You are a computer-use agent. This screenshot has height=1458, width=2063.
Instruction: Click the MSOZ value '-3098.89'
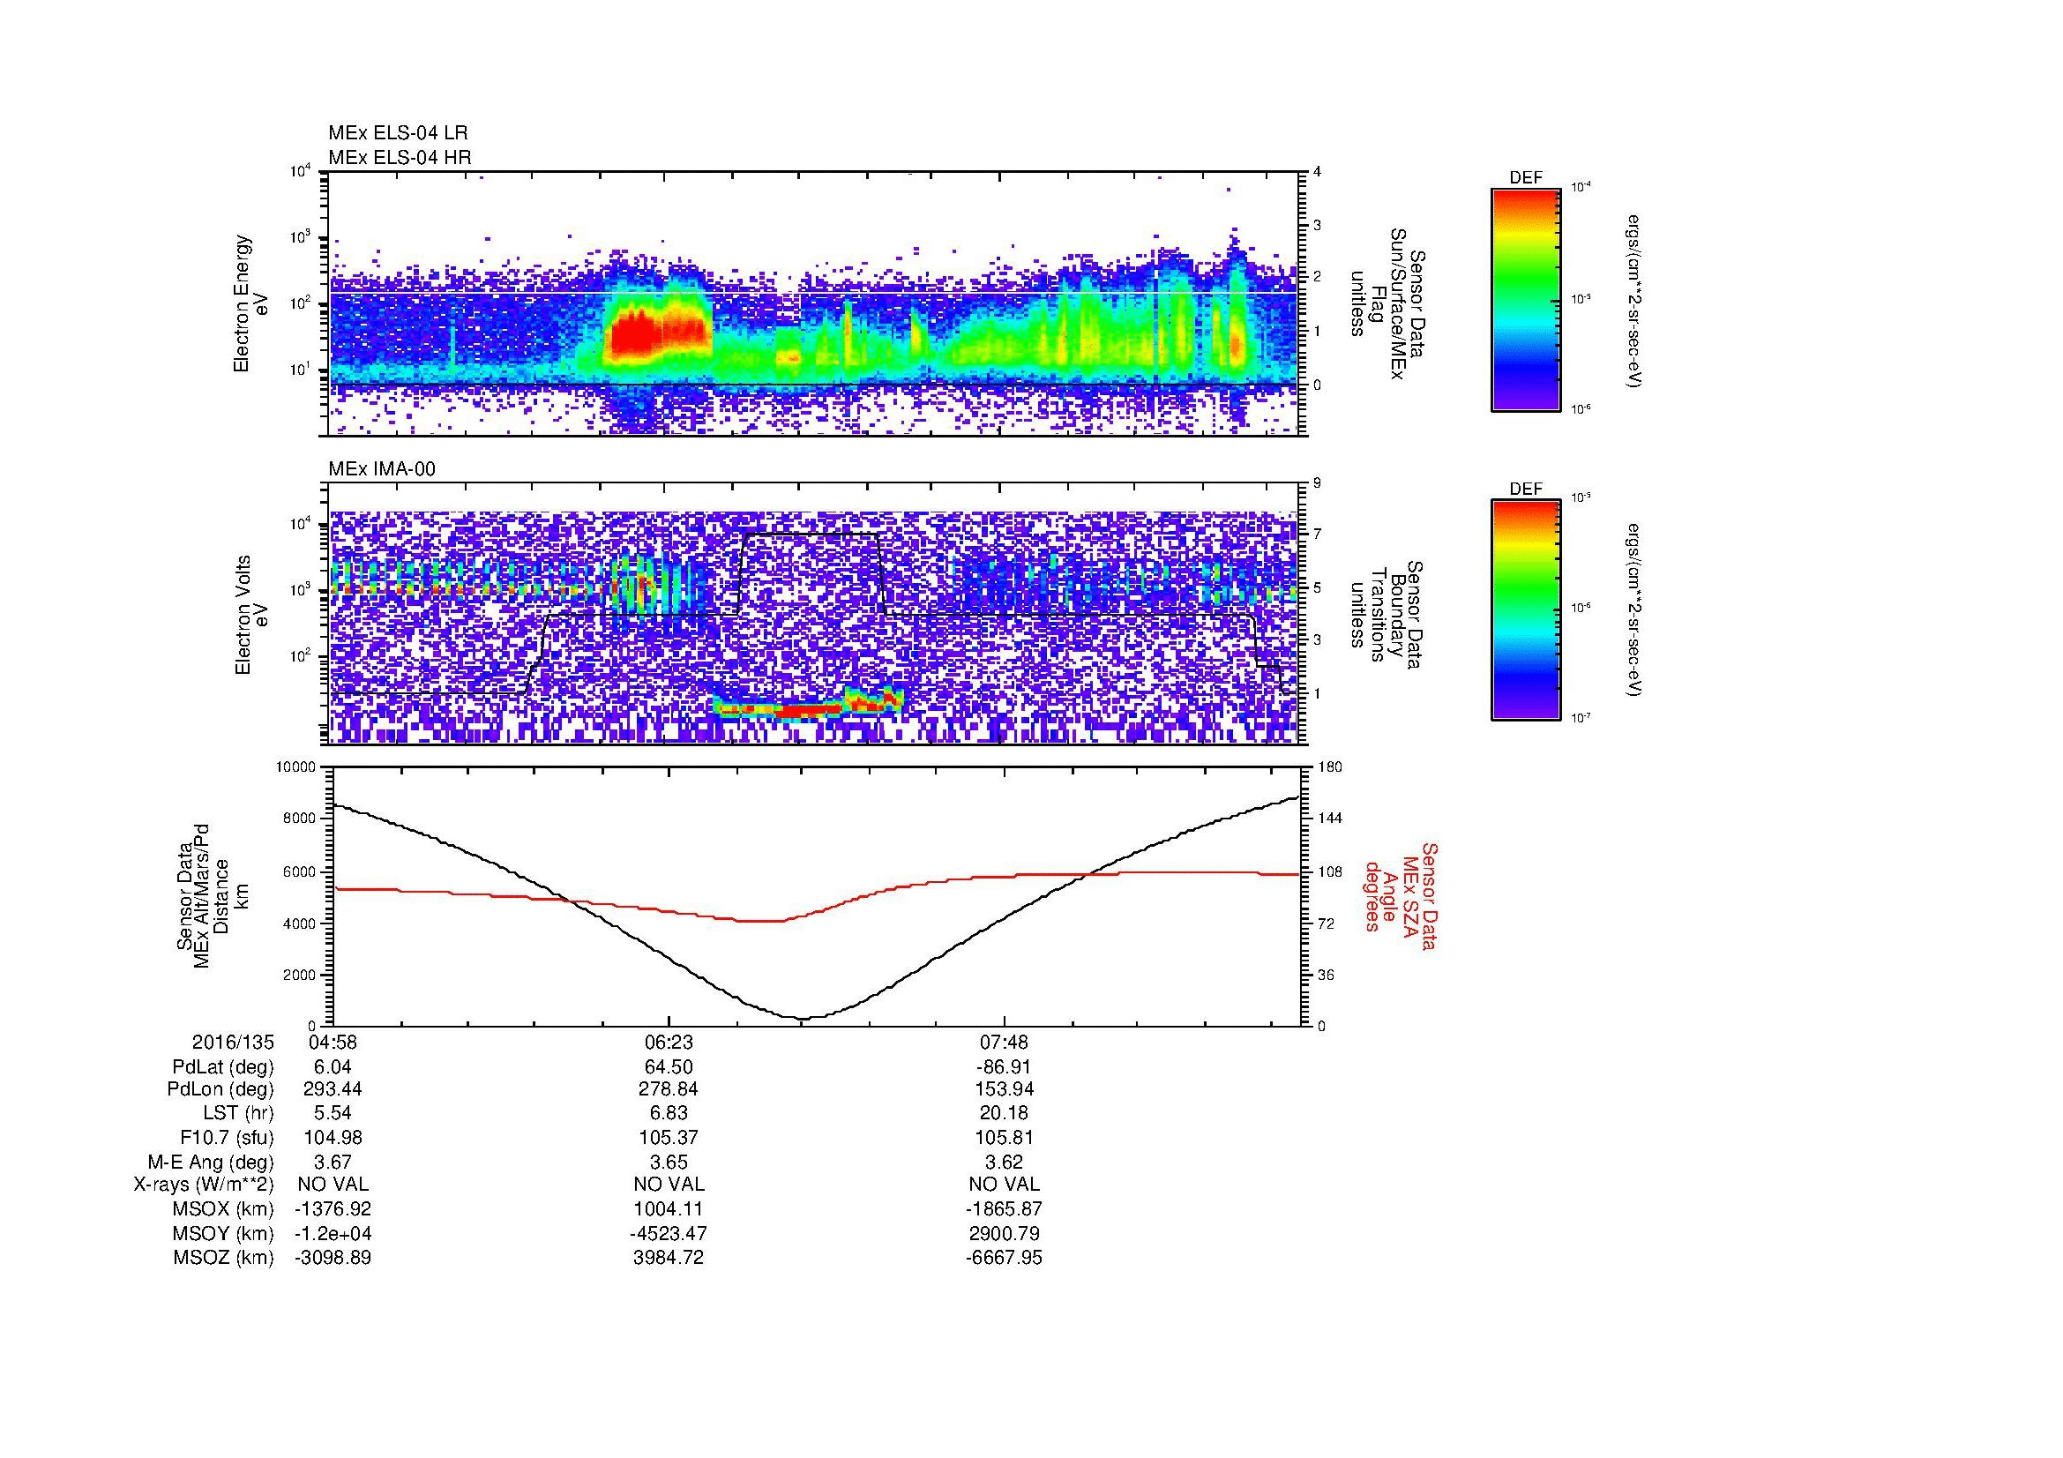click(x=333, y=1258)
